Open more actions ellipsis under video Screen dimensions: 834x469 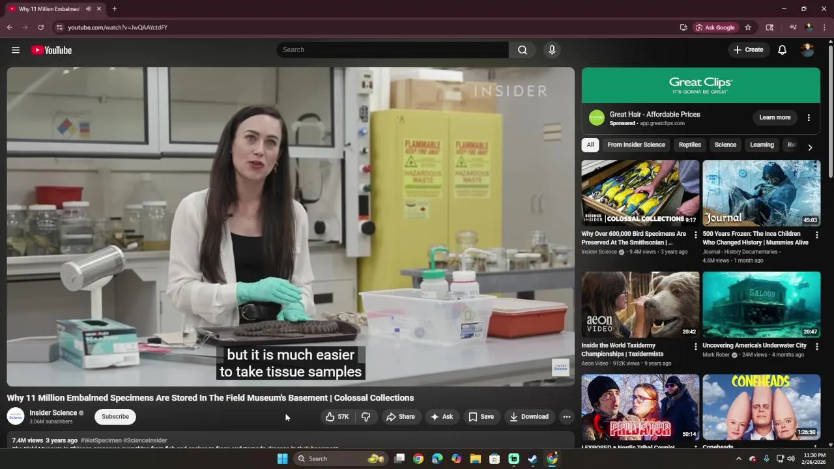pyautogui.click(x=566, y=417)
